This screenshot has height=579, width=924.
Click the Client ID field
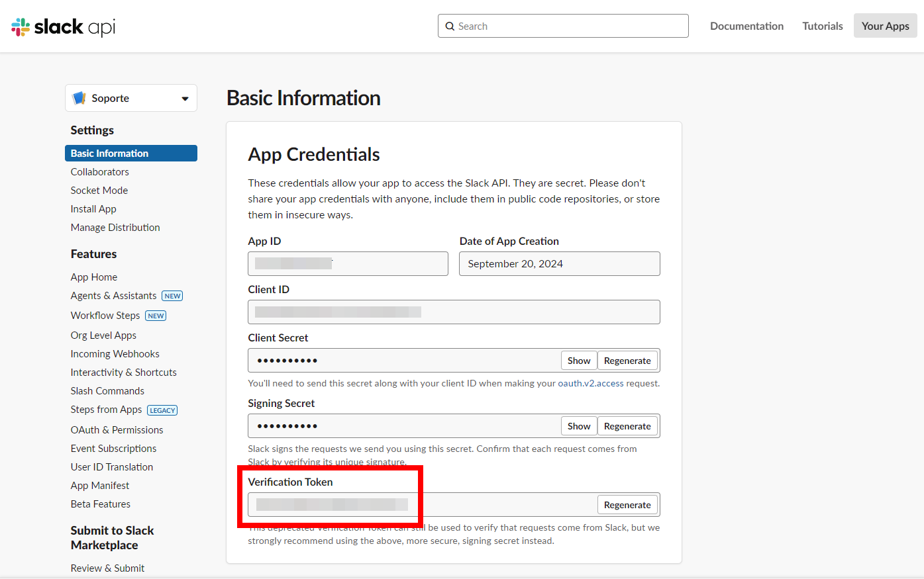click(454, 312)
